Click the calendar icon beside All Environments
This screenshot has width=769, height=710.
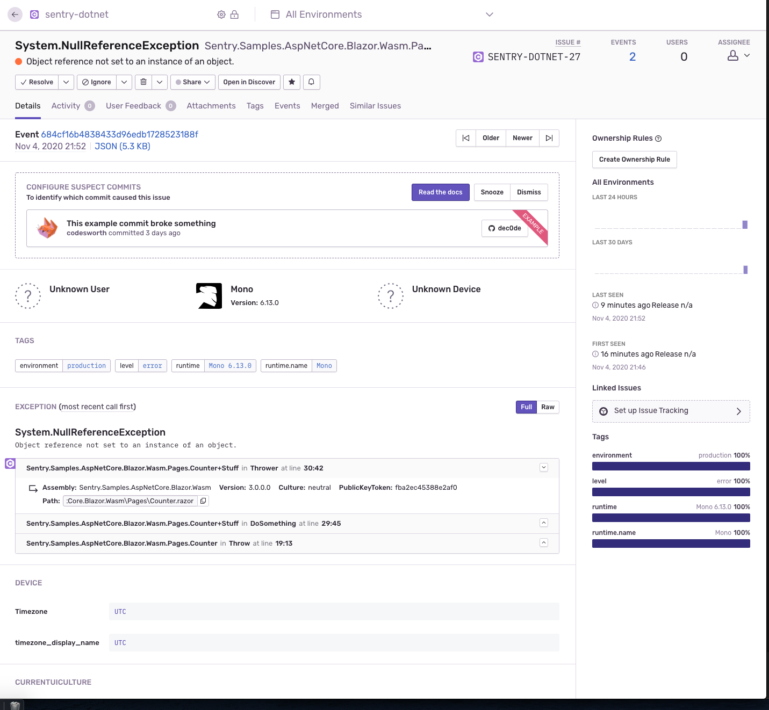275,15
